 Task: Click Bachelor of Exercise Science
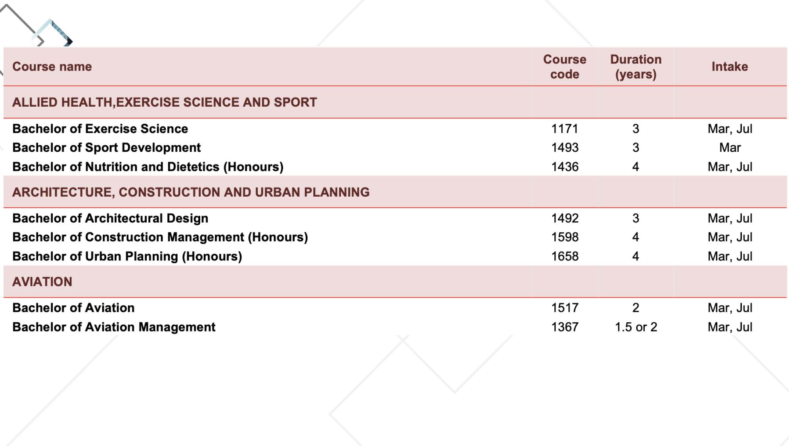coord(100,129)
